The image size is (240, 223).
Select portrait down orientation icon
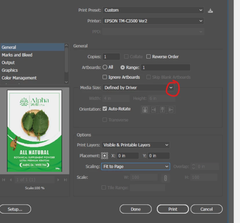pos(162,110)
